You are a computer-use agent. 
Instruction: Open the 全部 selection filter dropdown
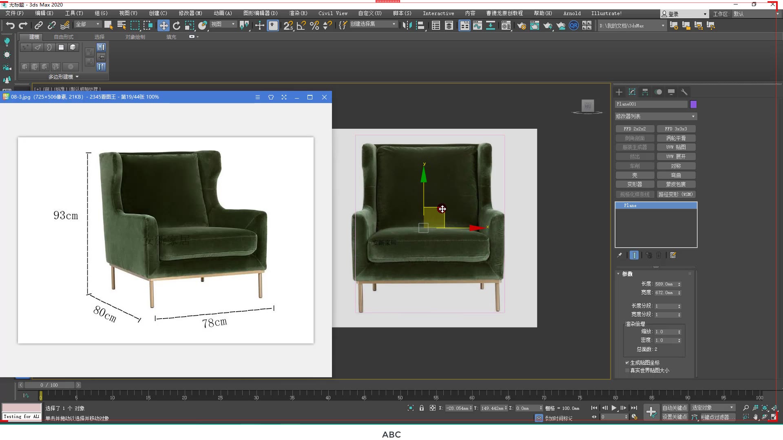point(88,24)
